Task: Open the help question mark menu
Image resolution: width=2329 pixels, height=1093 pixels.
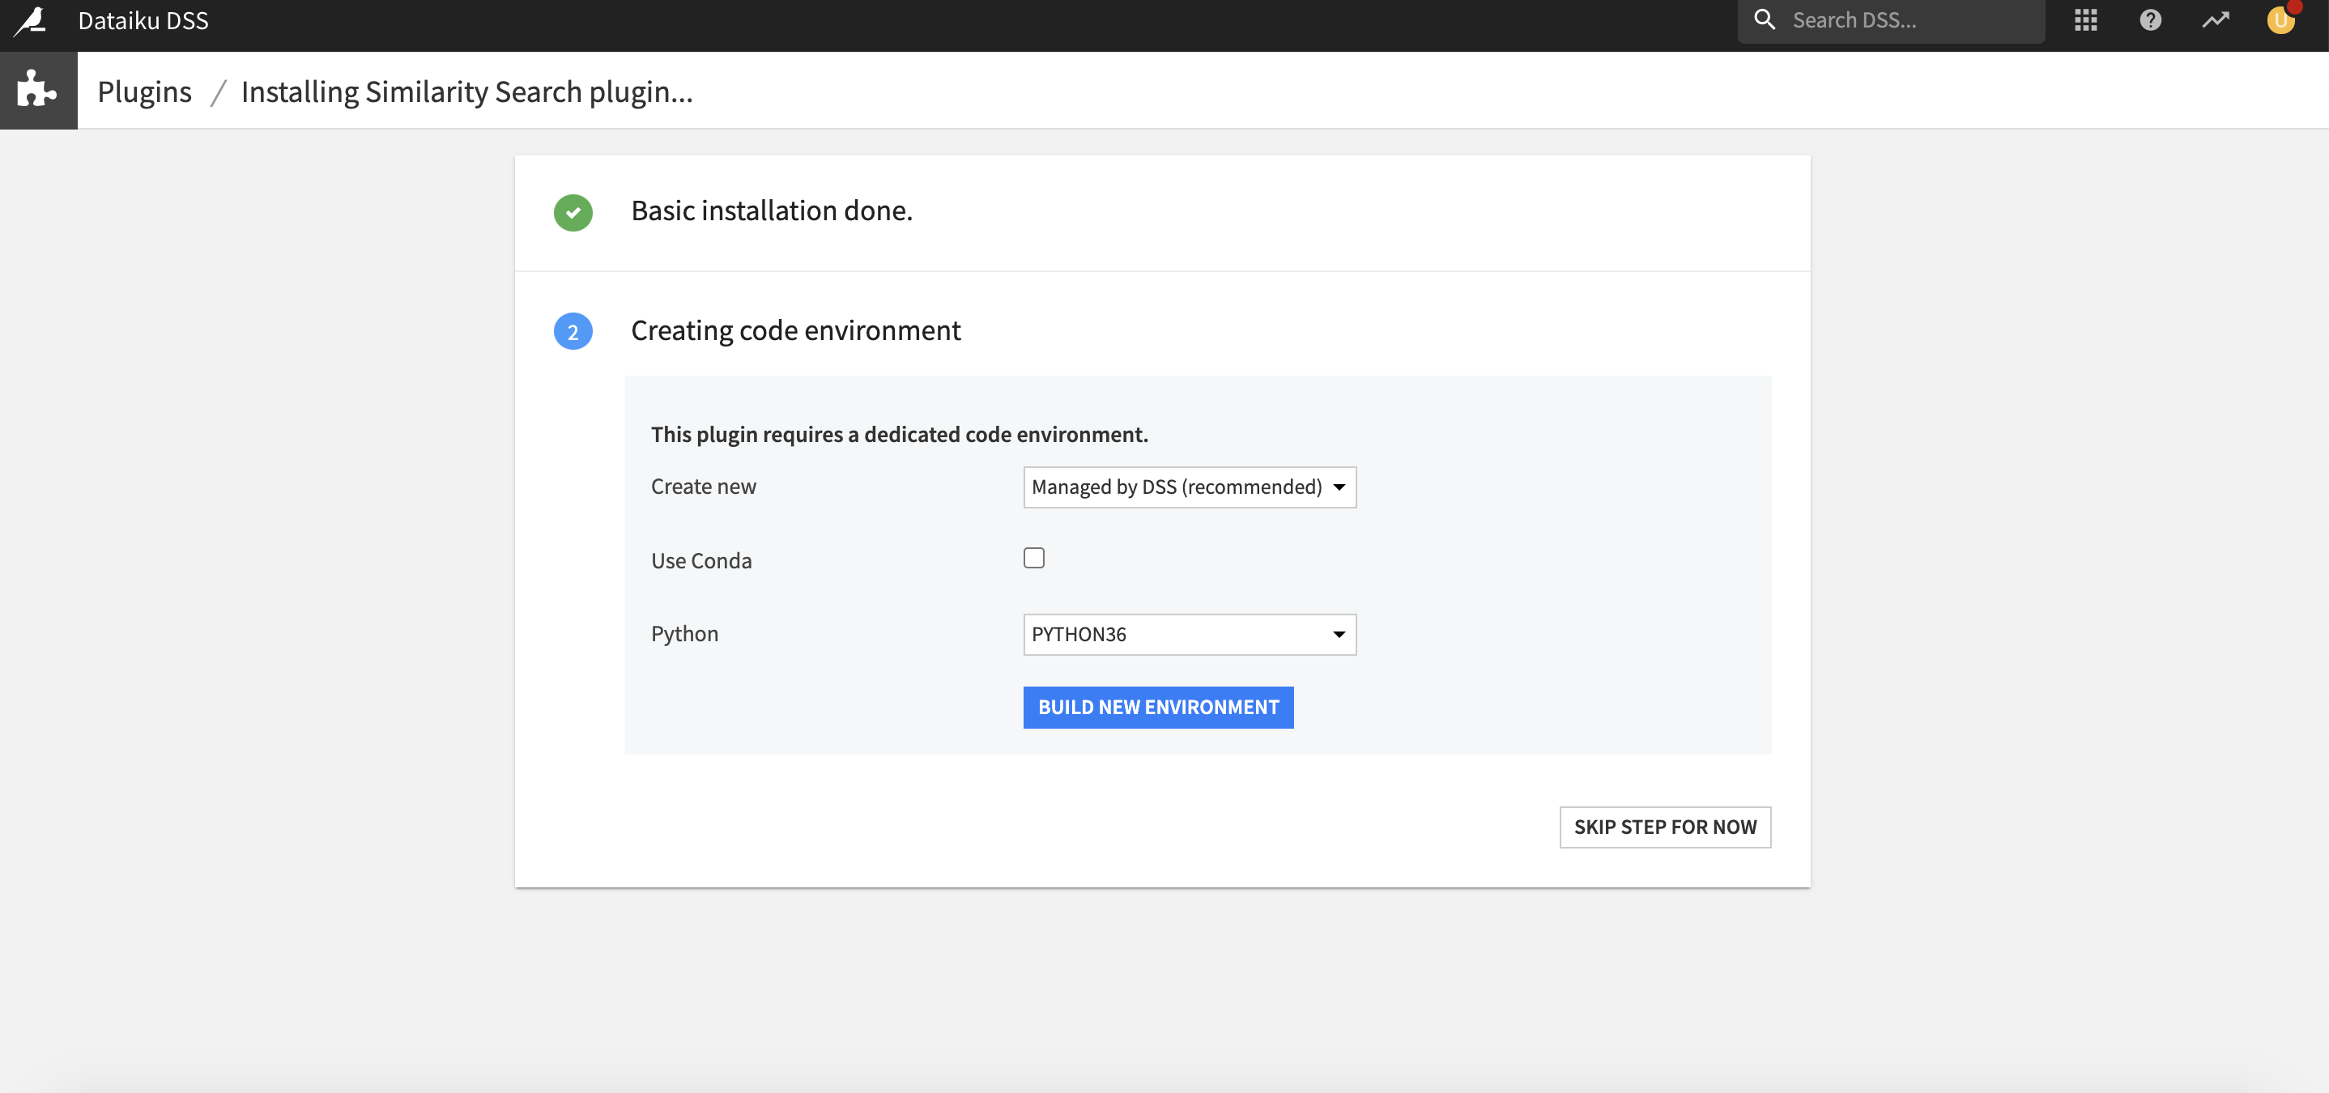Action: pos(2150,20)
